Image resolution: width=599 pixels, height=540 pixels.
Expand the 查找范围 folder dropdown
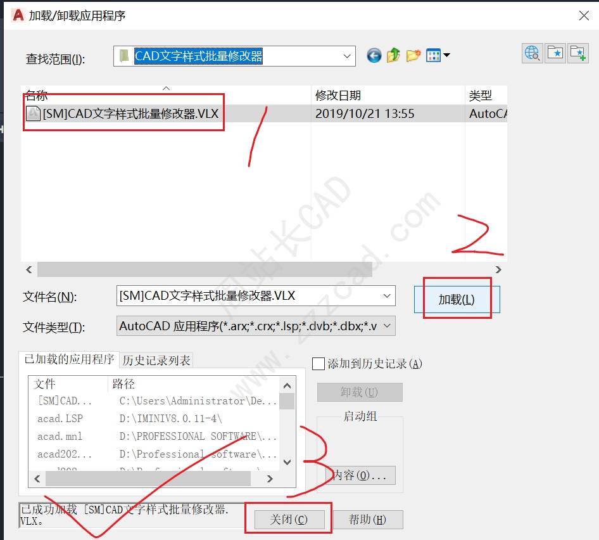(x=347, y=56)
